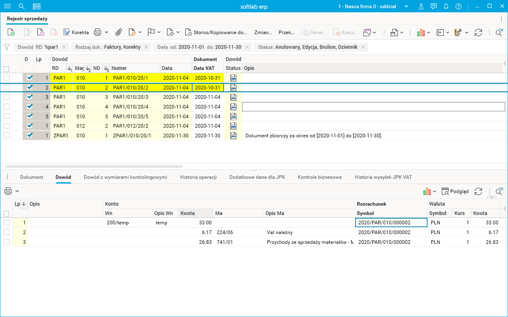Open the print dropdown arrow in main toolbar
This screenshot has width=508, height=317.
pyautogui.click(x=106, y=33)
